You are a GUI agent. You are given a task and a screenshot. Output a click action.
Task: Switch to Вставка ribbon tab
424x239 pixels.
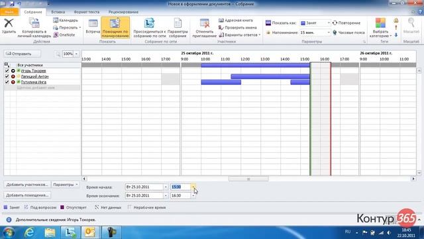tap(58, 12)
